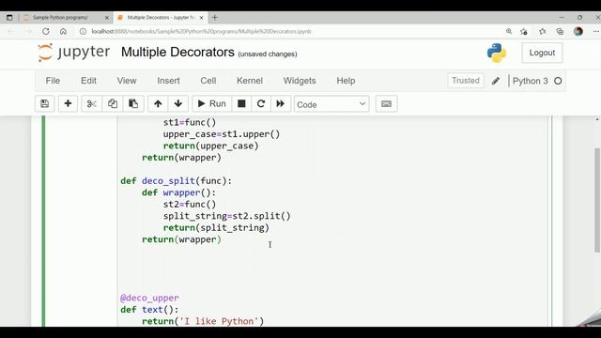
Task: Move selected cell down arrow
Action: tap(177, 104)
